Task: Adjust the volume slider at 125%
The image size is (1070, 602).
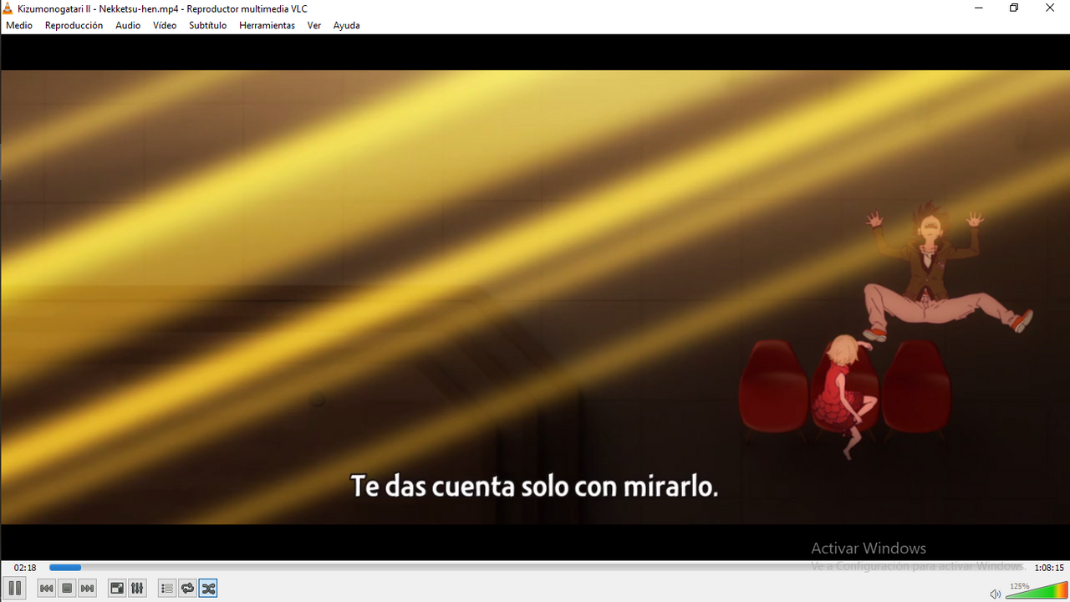Action: coord(1037,589)
